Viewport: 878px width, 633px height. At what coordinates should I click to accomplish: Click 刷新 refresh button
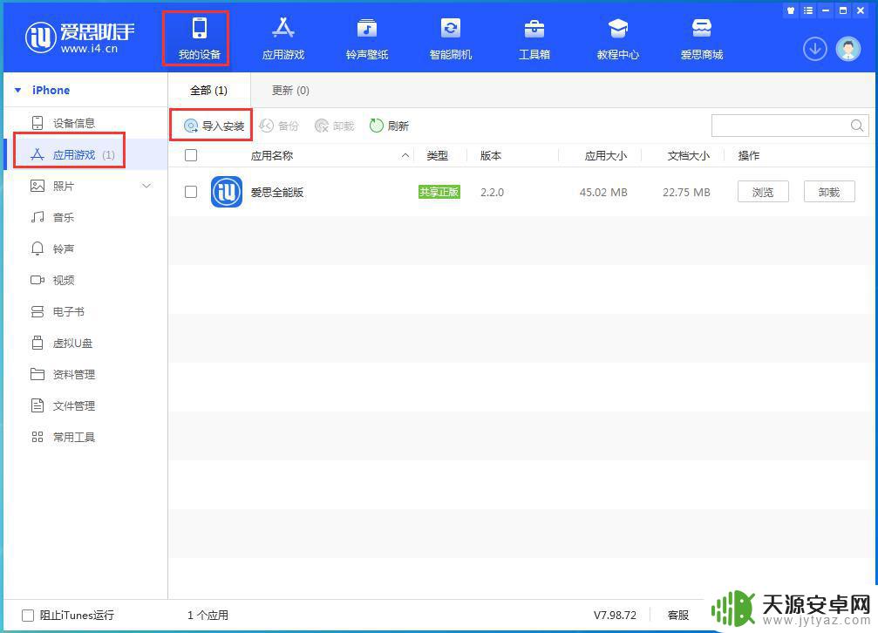pyautogui.click(x=389, y=126)
